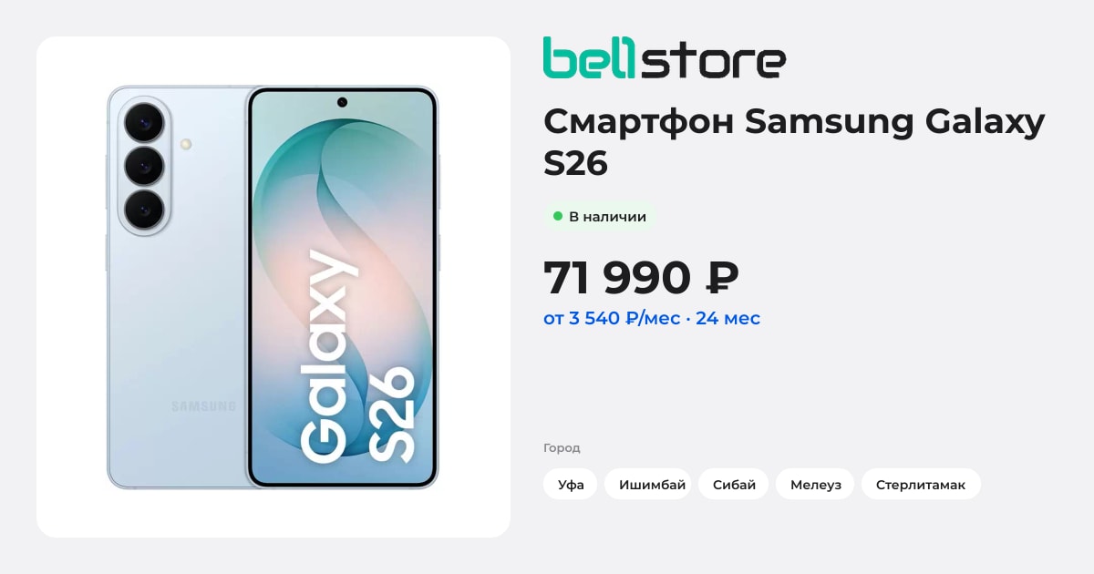Click the В наличии availability badge
1094x574 pixels.
tap(600, 217)
